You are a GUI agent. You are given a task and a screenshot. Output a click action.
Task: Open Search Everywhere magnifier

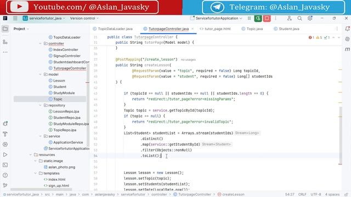[x=299, y=18]
